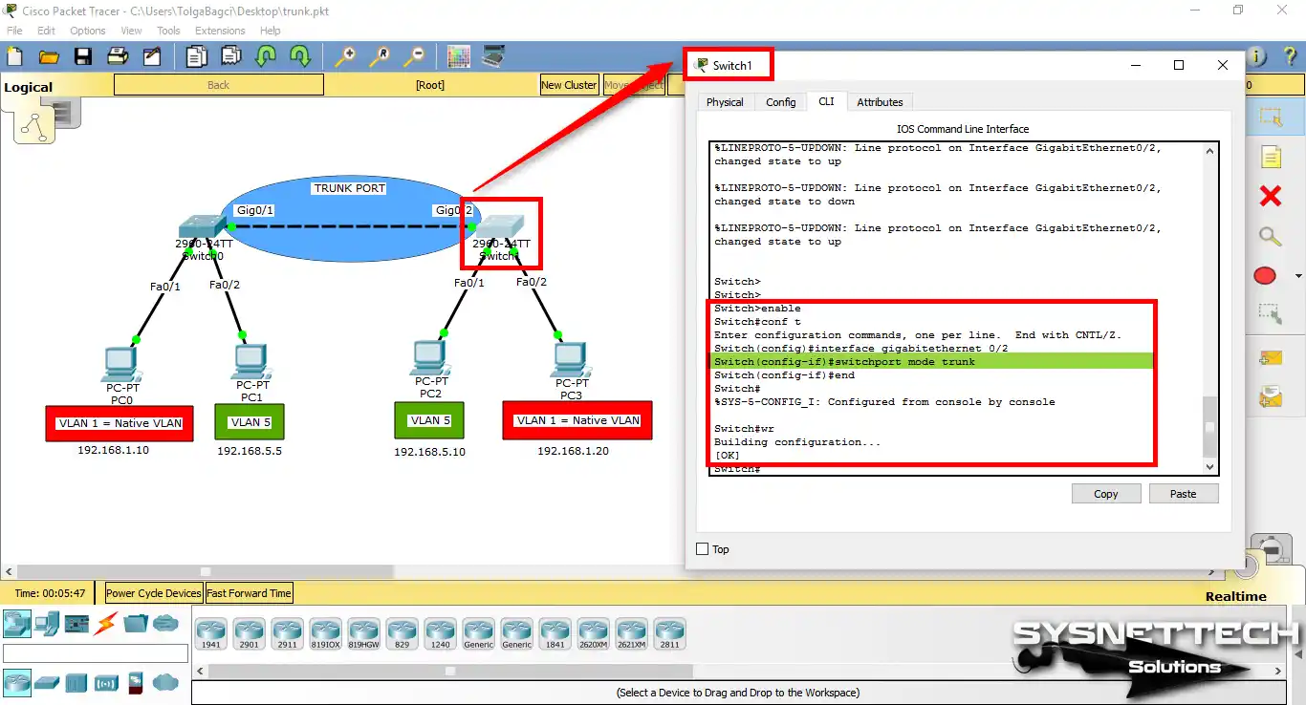This screenshot has width=1306, height=705.
Task: Pick the 819HGW router device
Action: 363,633
